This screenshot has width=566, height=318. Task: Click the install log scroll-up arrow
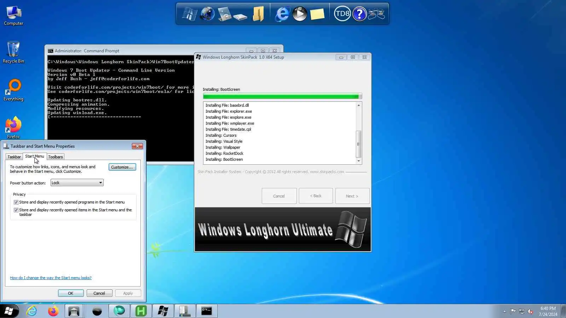tap(359, 105)
